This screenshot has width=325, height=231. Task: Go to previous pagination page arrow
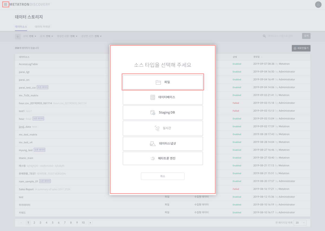[x=21, y=223]
